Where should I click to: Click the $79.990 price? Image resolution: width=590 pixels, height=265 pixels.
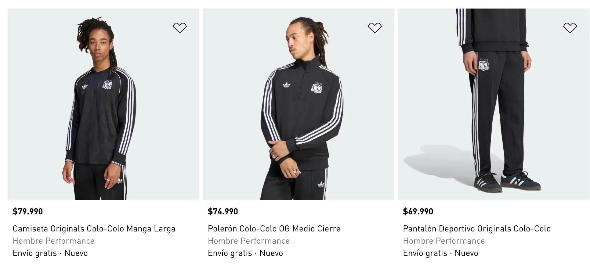click(x=28, y=211)
